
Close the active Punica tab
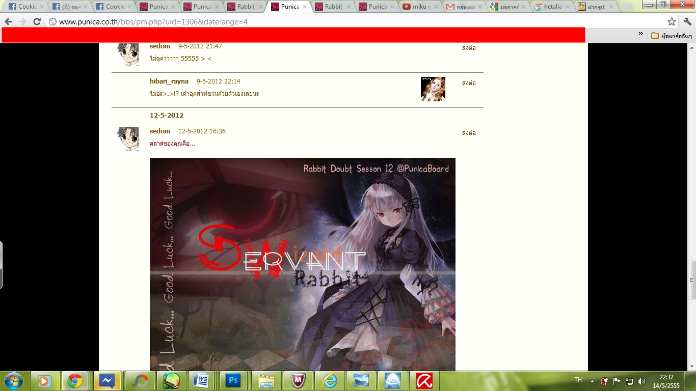coord(305,7)
